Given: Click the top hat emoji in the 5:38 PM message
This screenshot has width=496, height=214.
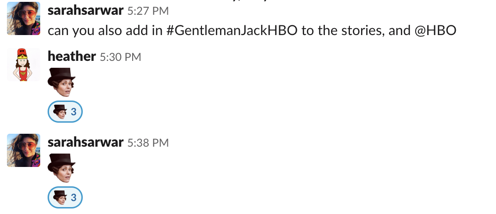Looking at the screenshot, I should (x=61, y=168).
